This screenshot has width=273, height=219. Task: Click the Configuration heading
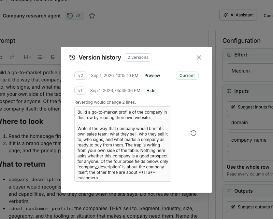(x=242, y=41)
